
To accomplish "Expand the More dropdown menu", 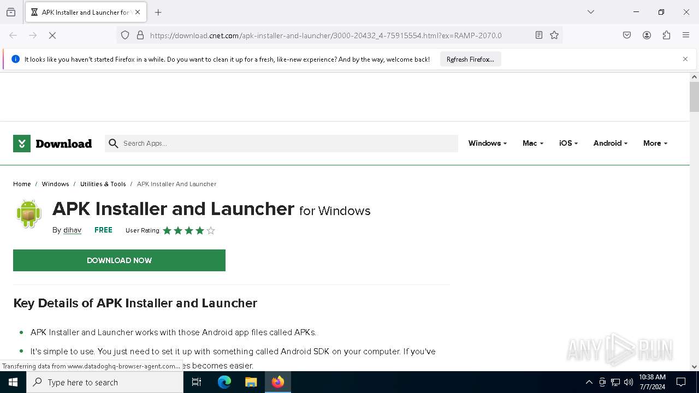I will click(x=655, y=143).
